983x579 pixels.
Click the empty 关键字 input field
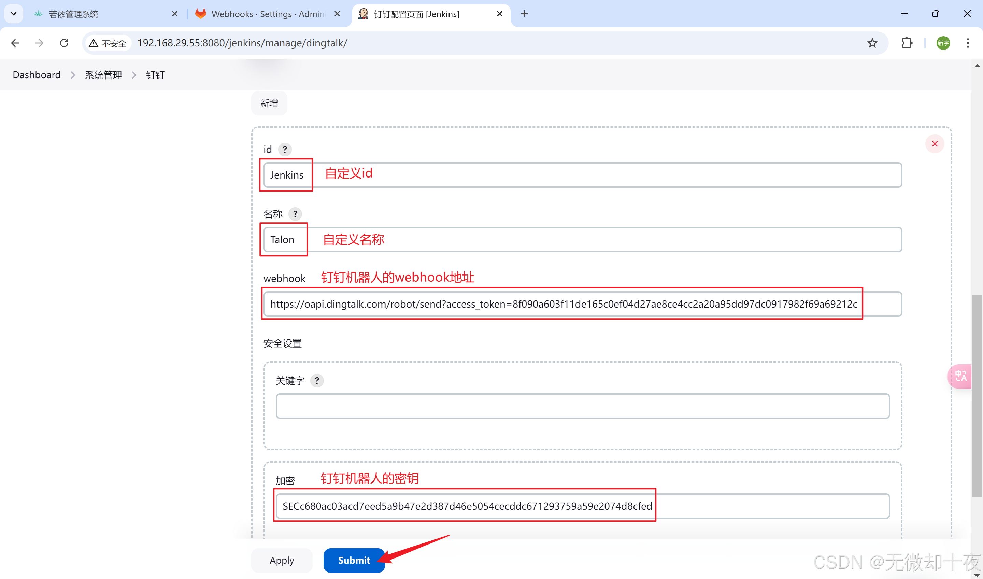(x=582, y=406)
